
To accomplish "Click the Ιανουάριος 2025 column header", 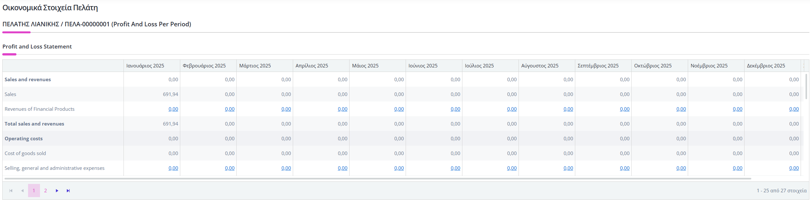I will [152, 66].
